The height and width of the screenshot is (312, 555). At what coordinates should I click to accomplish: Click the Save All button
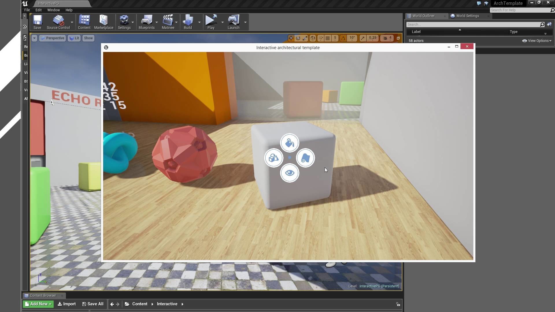coord(93,304)
